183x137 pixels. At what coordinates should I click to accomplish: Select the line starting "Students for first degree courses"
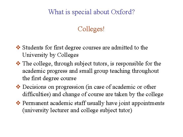tap(85, 47)
